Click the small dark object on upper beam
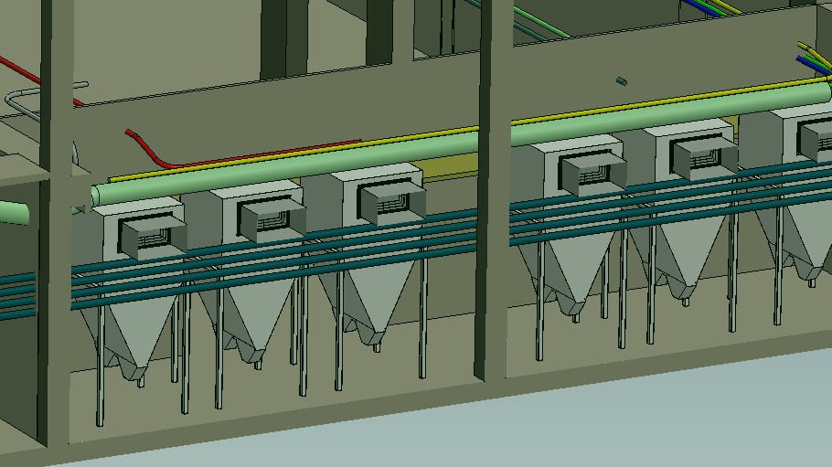Viewport: 832px width, 467px height. tap(622, 80)
